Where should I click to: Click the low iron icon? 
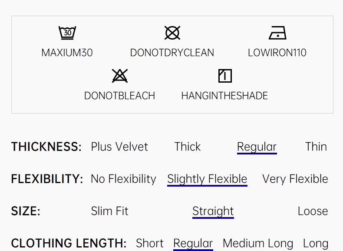coord(277,33)
